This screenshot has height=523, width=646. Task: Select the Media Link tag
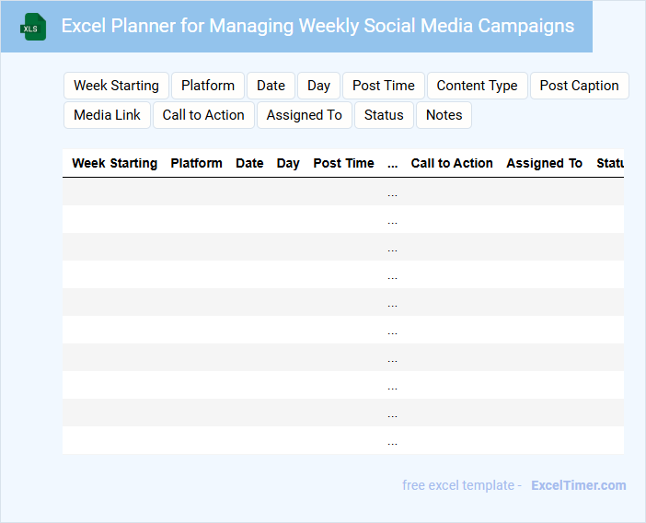click(x=107, y=115)
